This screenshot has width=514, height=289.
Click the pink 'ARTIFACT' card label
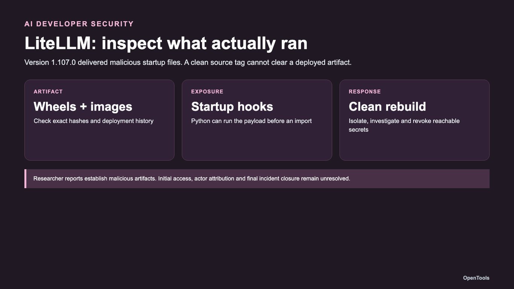[48, 91]
